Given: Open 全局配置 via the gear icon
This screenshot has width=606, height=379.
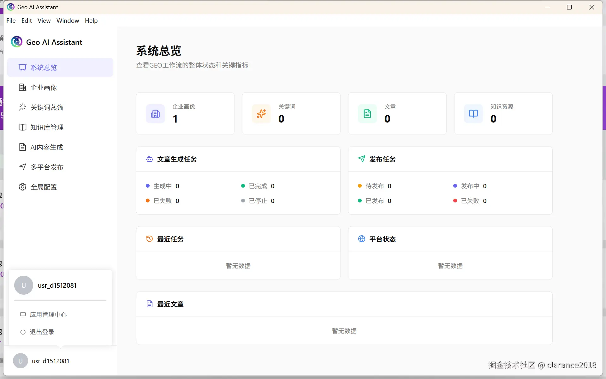Looking at the screenshot, I should [22, 187].
